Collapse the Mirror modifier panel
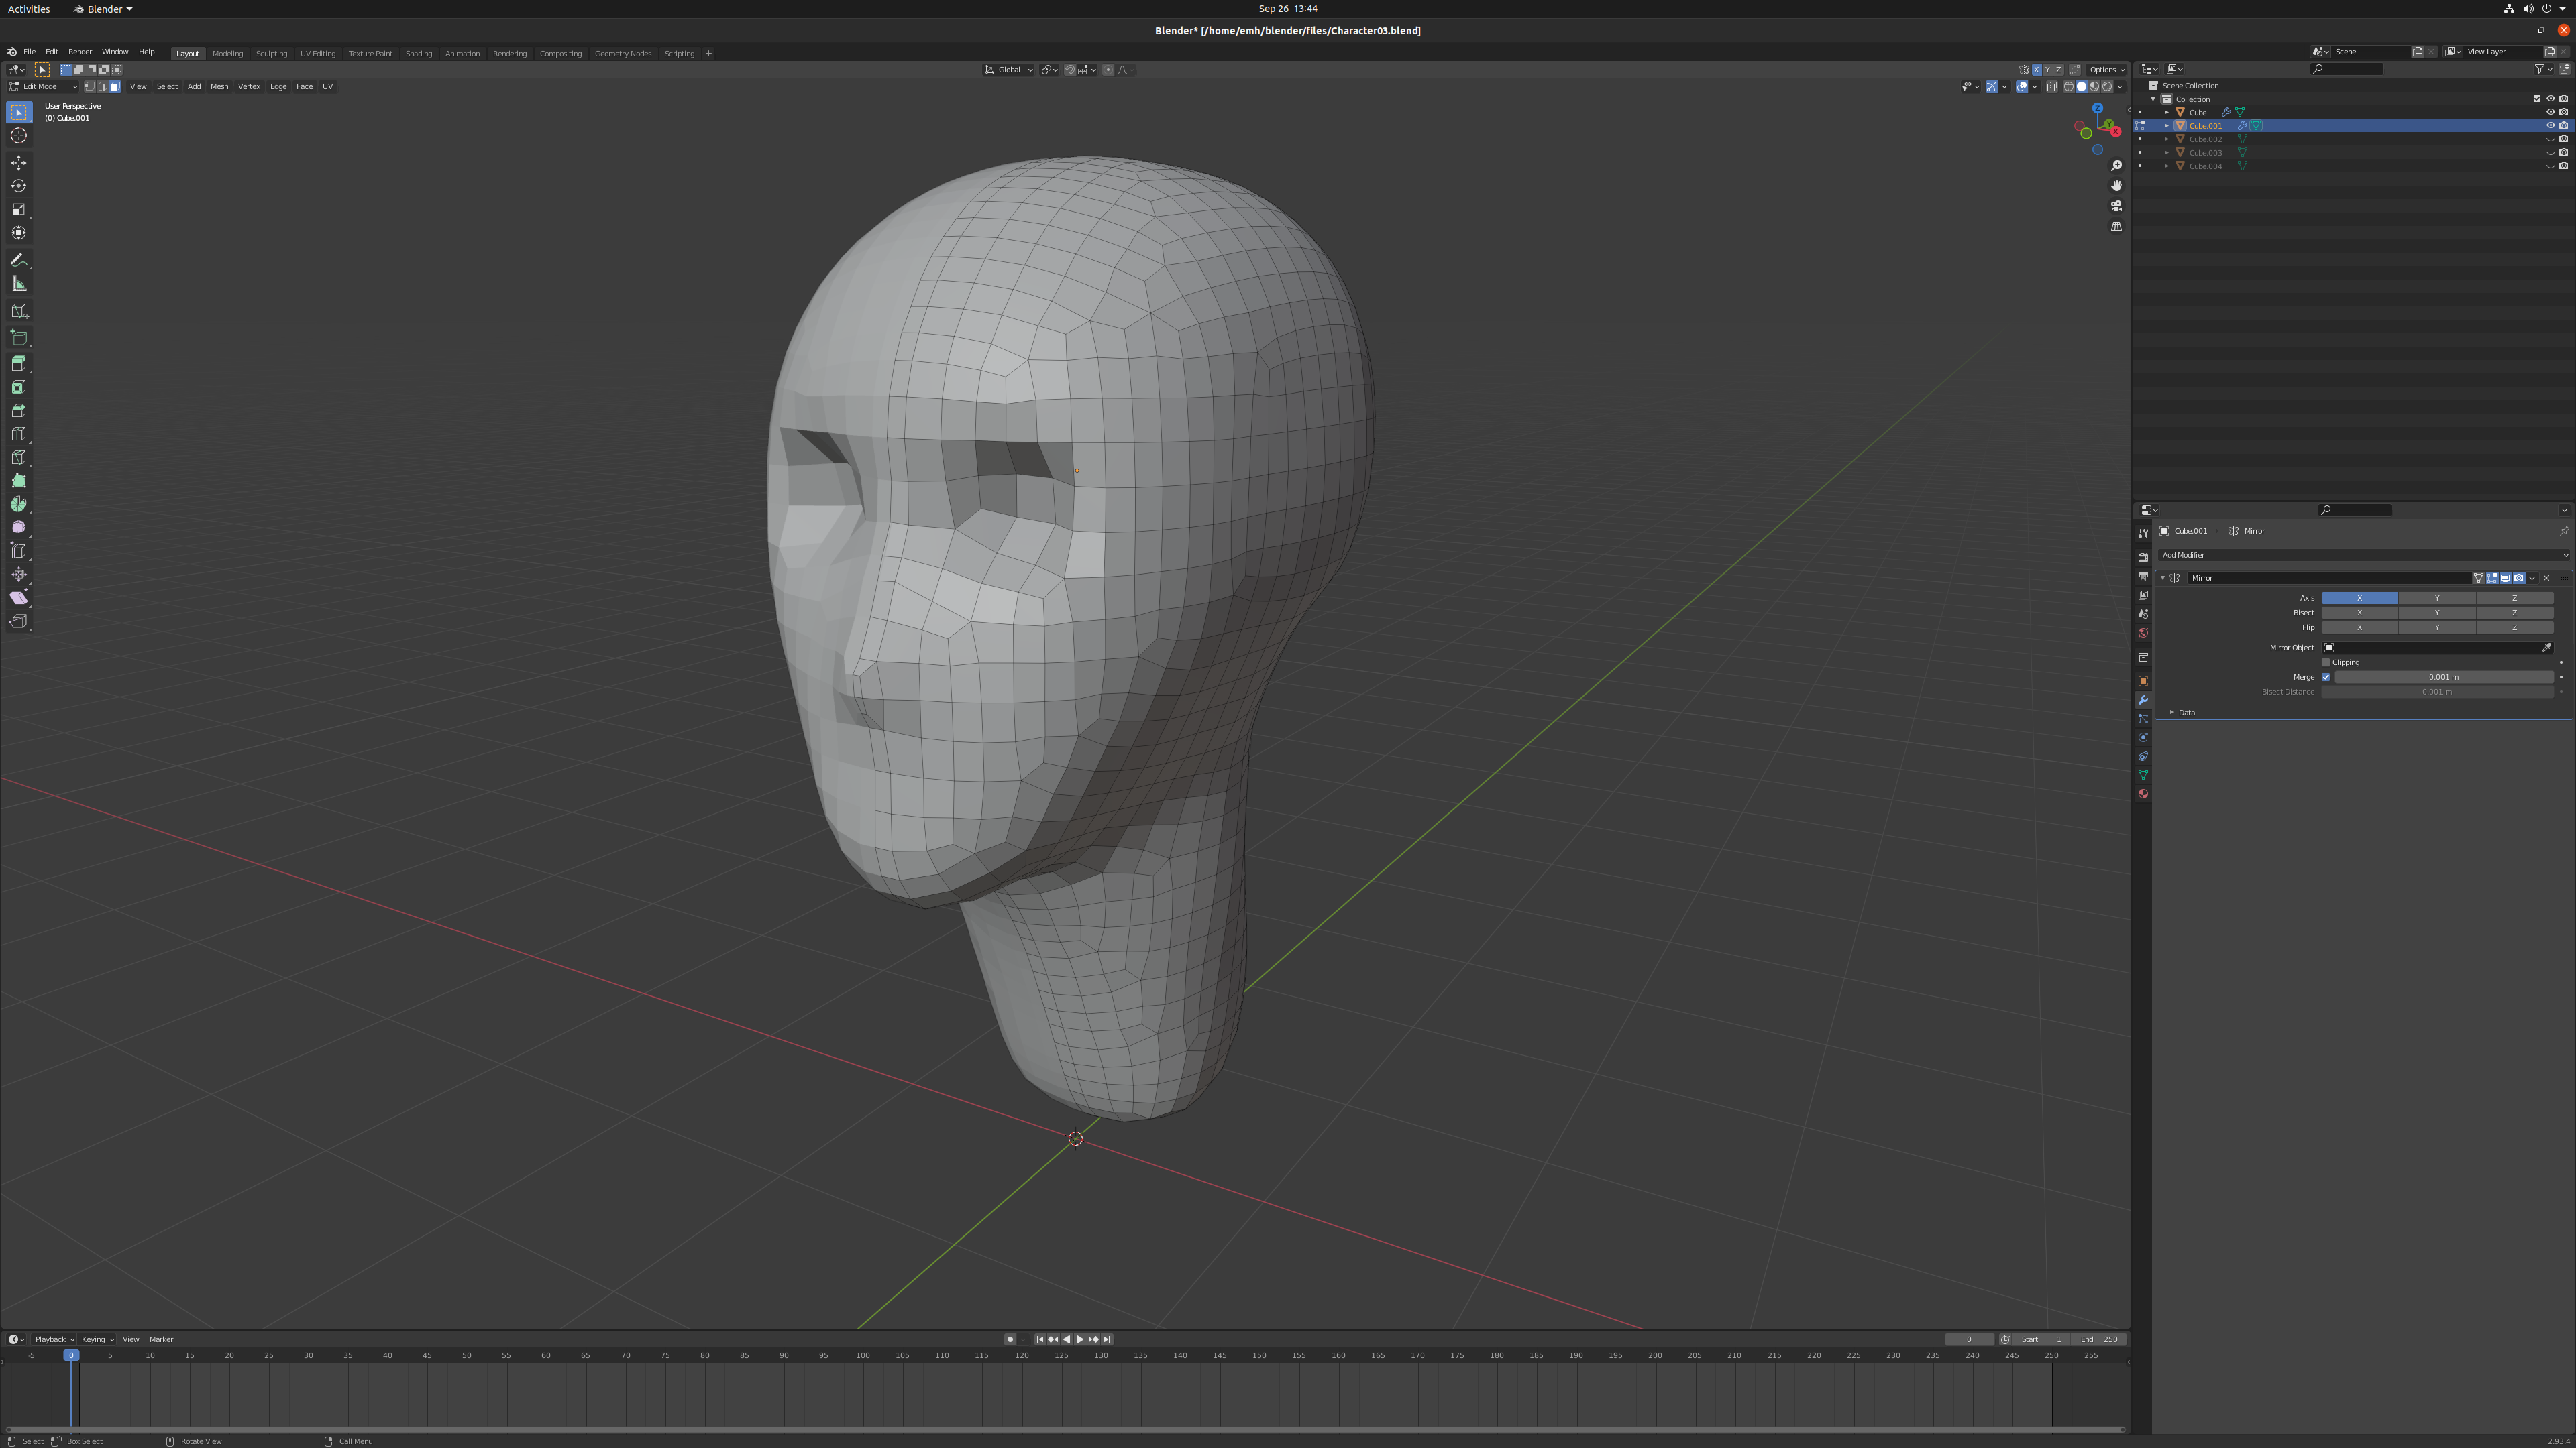This screenshot has height=1448, width=2576. pyautogui.click(x=2163, y=579)
